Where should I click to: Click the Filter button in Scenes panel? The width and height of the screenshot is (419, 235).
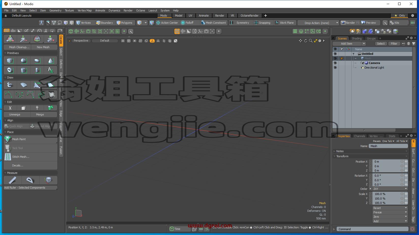tap(394, 44)
